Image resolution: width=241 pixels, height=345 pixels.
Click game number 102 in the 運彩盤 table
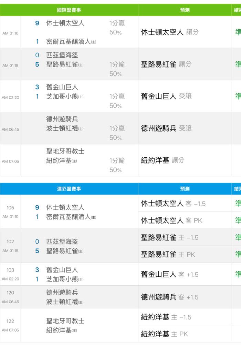coord(10,241)
